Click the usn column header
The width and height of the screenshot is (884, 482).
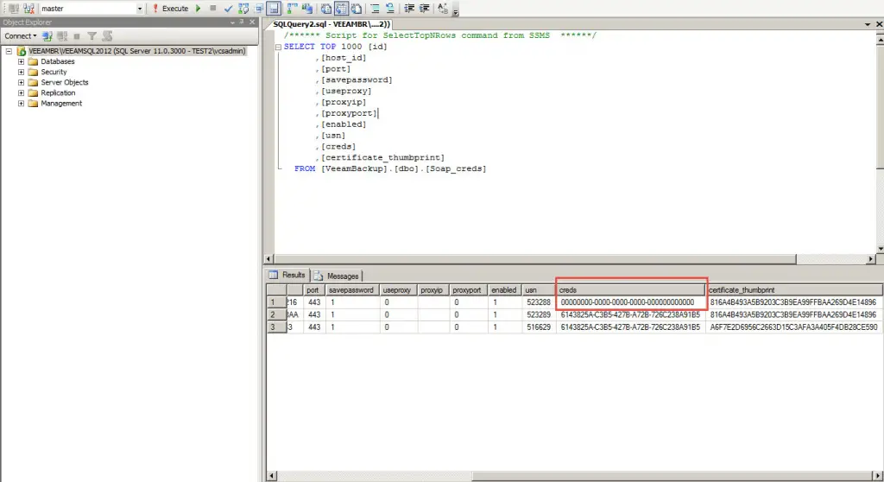pyautogui.click(x=539, y=290)
